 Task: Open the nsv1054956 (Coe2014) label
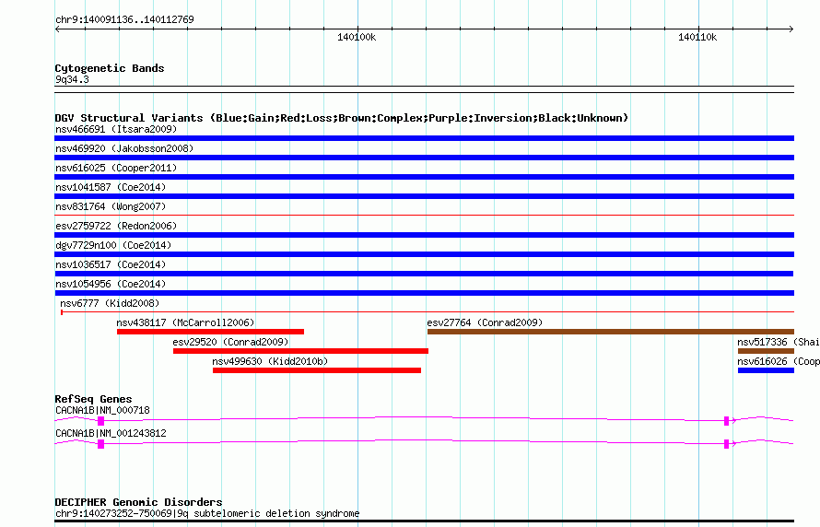(x=111, y=284)
